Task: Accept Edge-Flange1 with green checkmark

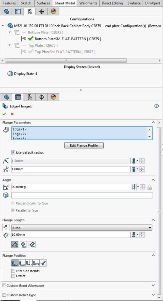Action: [4, 114]
